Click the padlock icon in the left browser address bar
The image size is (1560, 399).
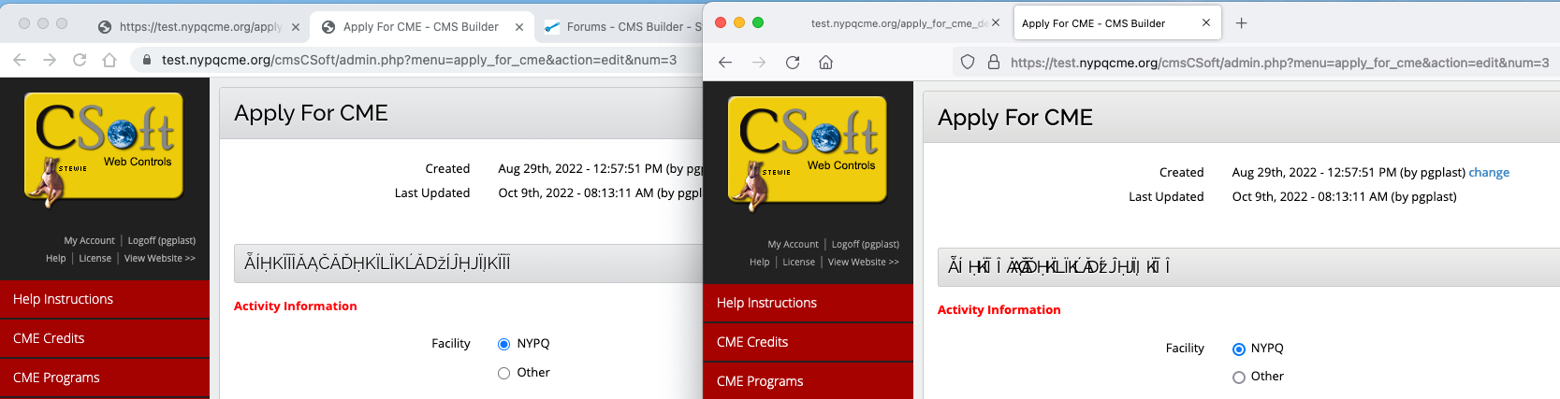click(x=146, y=60)
